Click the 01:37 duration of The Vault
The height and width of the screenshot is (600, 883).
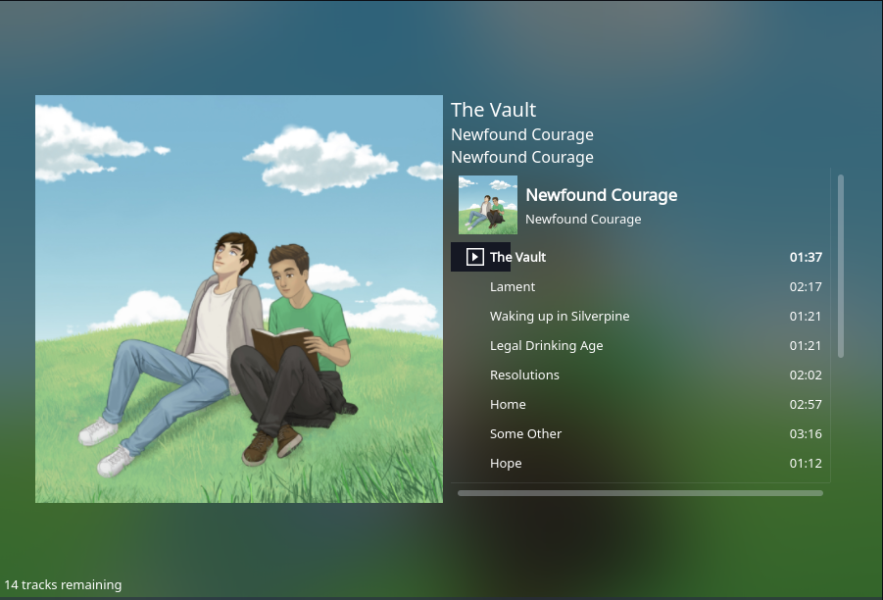click(806, 257)
